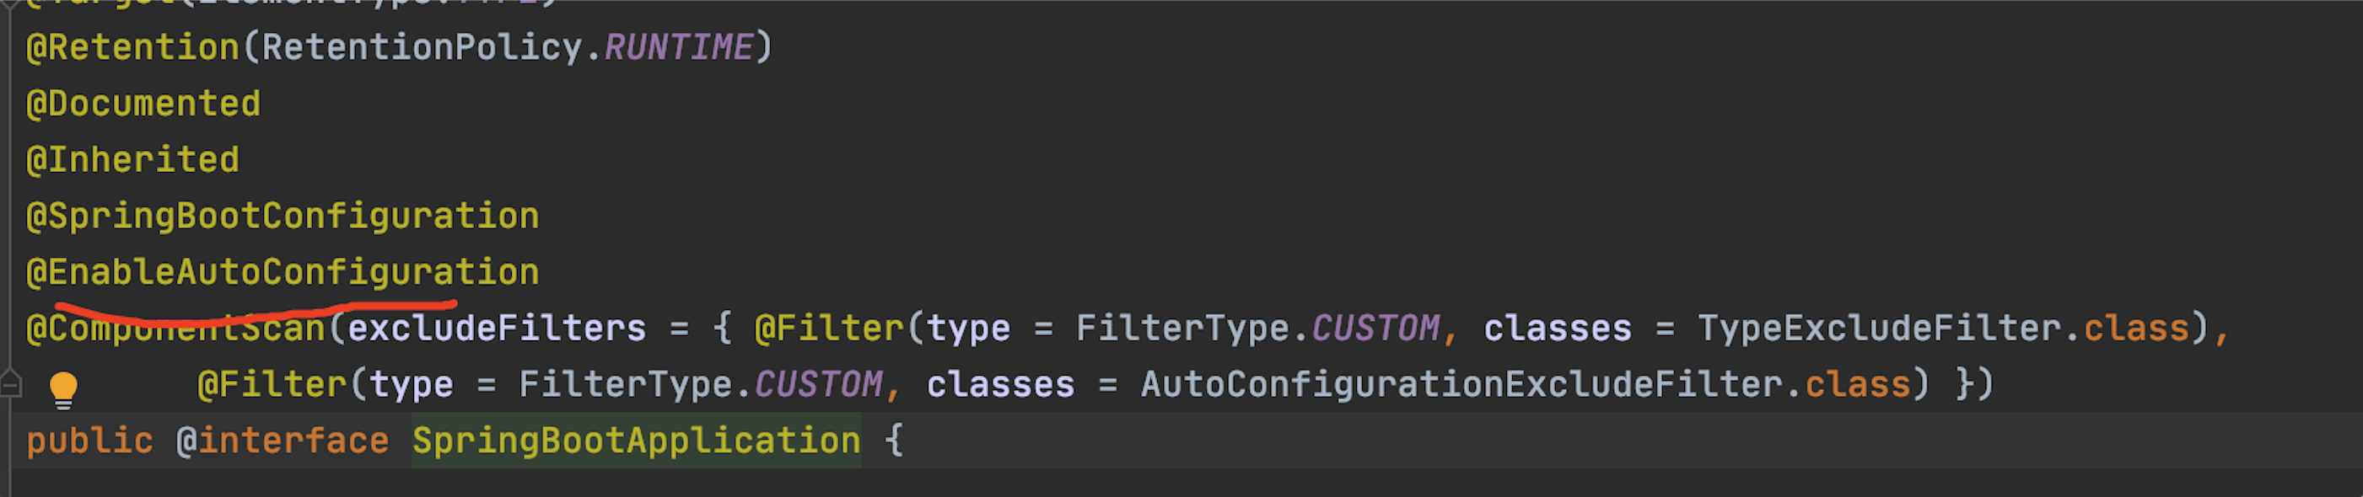The height and width of the screenshot is (497, 2363).
Task: Click the first FilterType.CUSTOM constant
Action: pyautogui.click(x=1375, y=329)
